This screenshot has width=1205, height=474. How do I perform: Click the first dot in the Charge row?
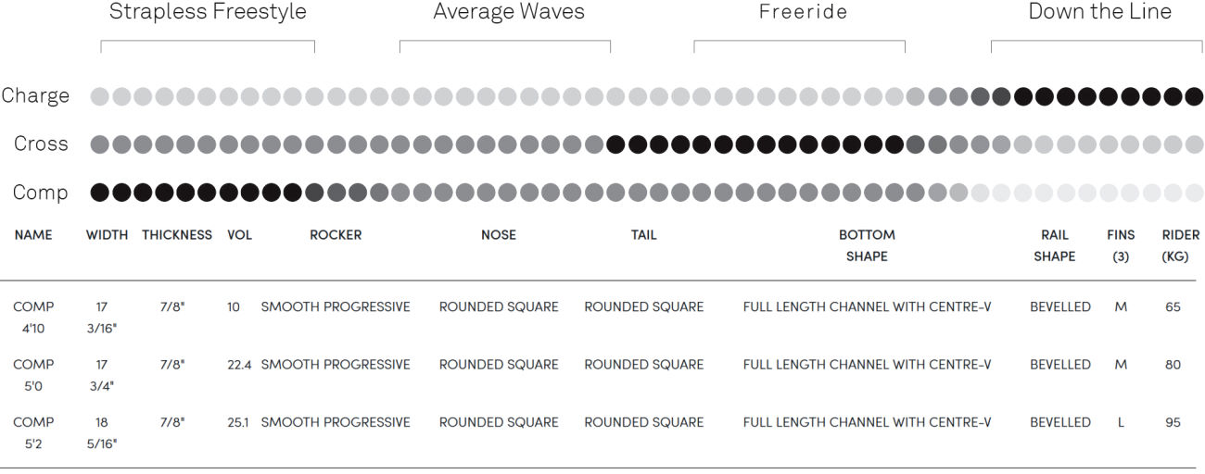coord(99,96)
